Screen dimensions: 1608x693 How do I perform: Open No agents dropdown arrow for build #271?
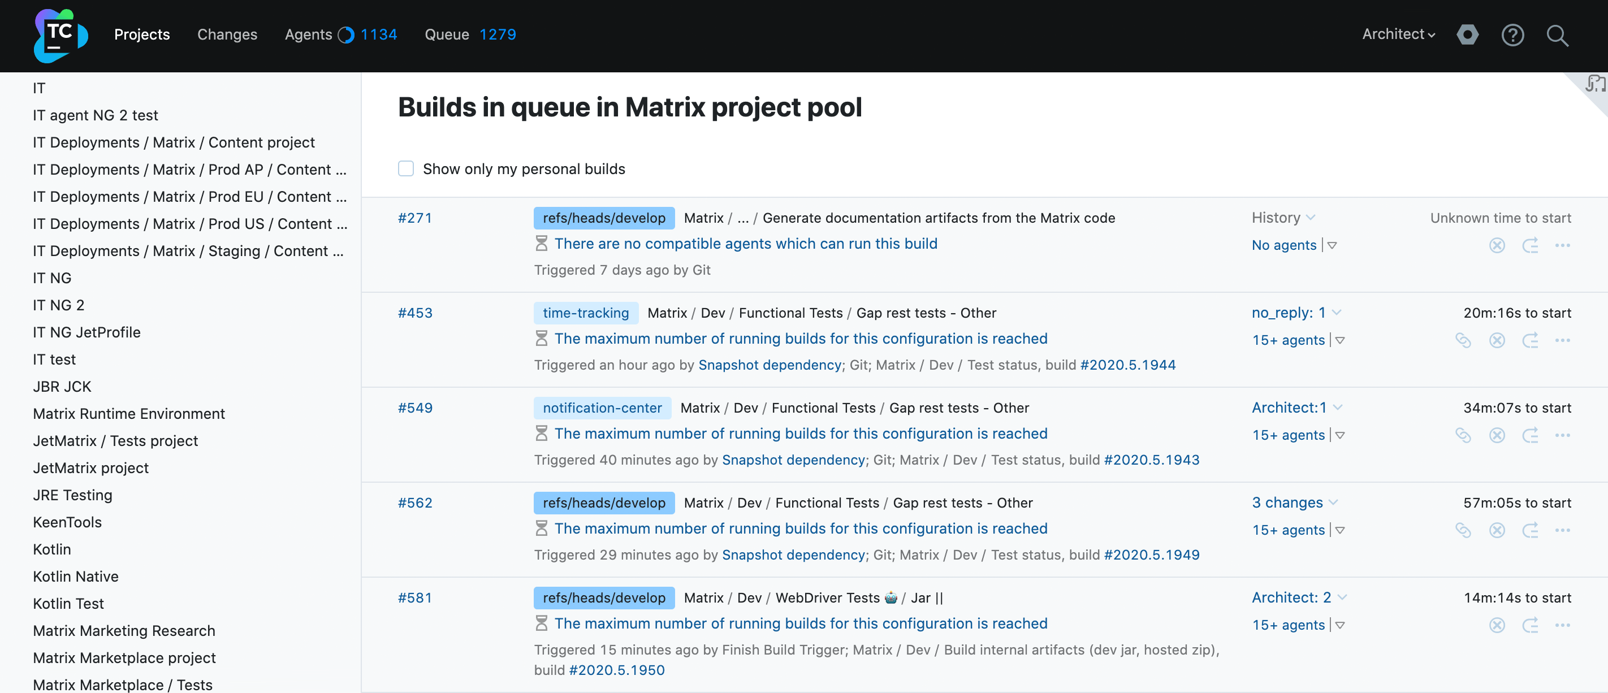pos(1332,245)
